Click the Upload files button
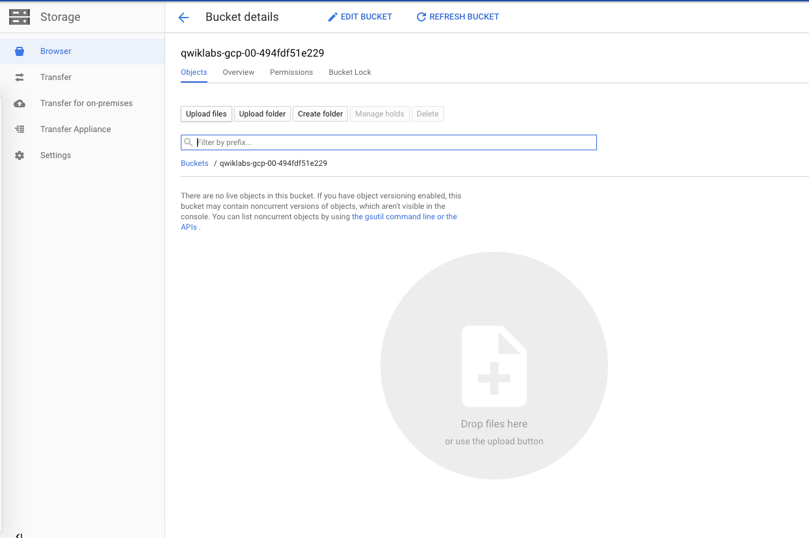 coord(206,114)
